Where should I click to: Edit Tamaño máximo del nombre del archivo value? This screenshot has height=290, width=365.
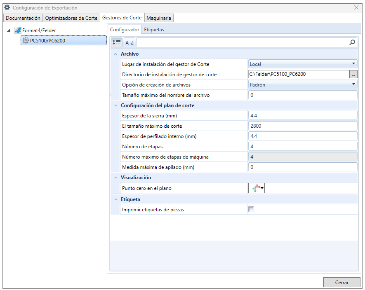point(303,95)
